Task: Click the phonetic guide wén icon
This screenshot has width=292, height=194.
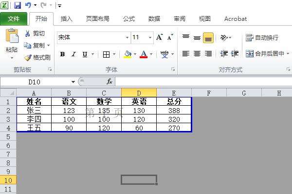Action: click(164, 54)
